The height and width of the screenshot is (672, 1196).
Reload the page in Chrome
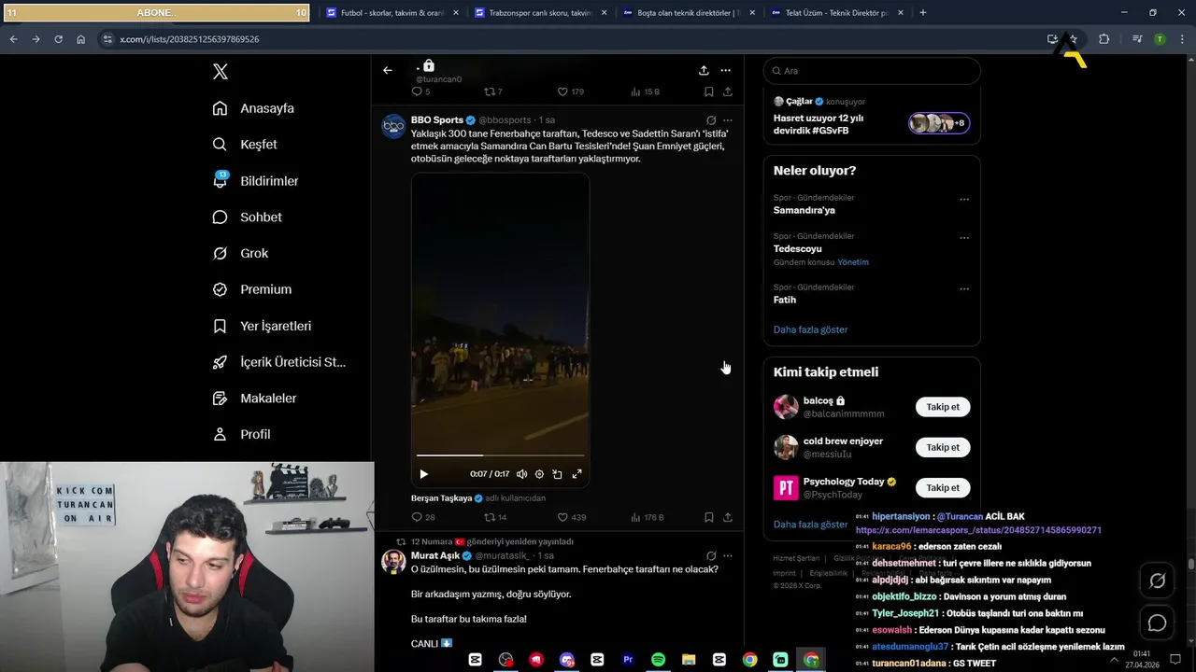58,39
